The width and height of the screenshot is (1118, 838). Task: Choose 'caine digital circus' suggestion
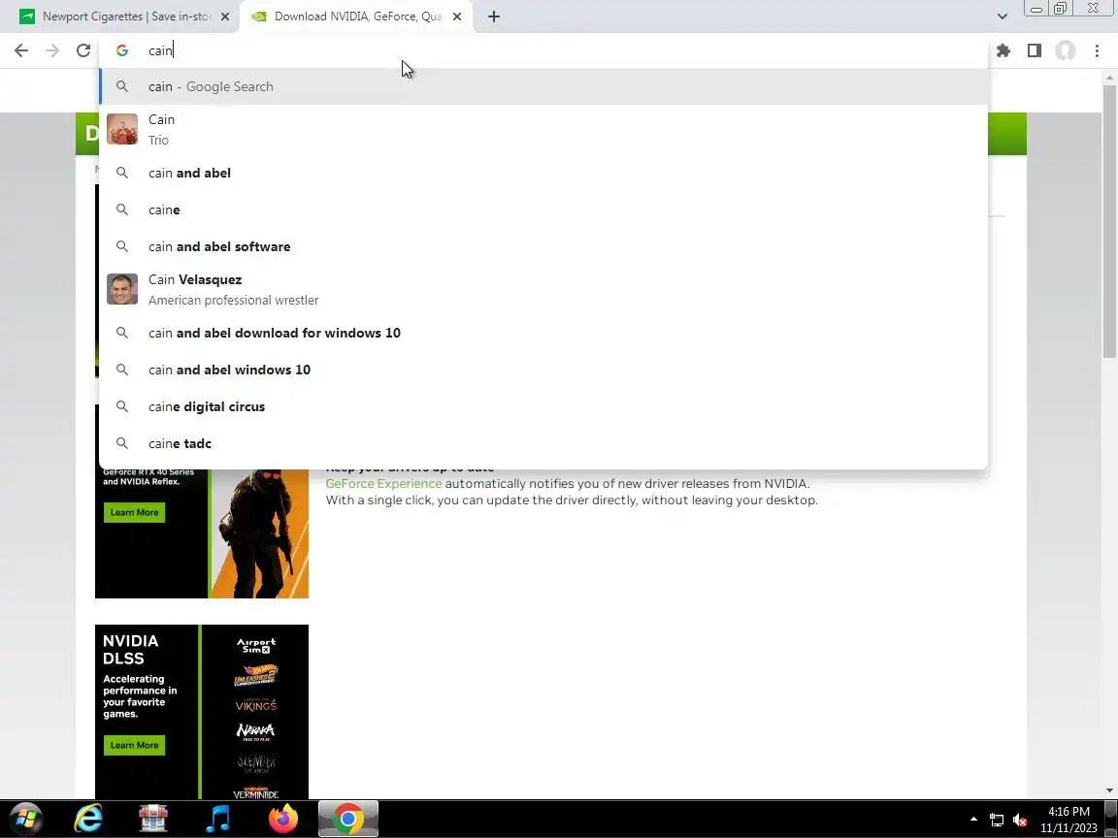(543, 407)
